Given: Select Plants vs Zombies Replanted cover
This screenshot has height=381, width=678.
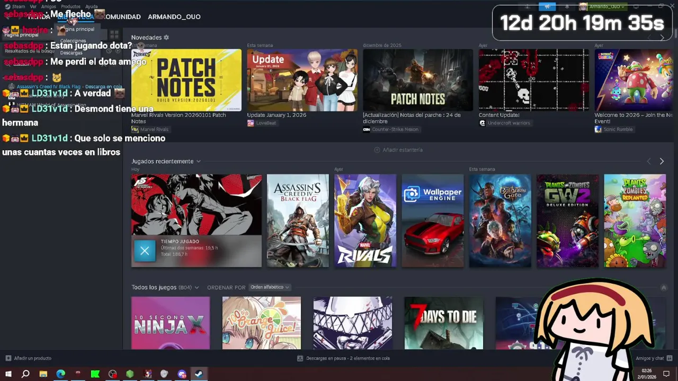Looking at the screenshot, I should click(635, 221).
